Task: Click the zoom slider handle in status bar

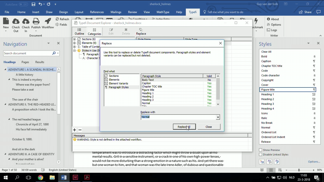Action: coord(299,170)
